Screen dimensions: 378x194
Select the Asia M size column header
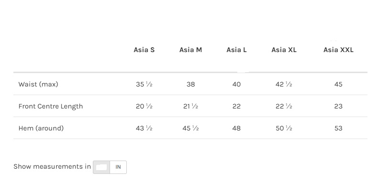[190, 50]
